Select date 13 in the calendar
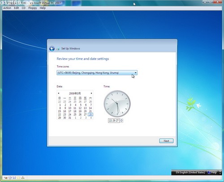This screenshot has width=224, height=182. [x=85, y=108]
